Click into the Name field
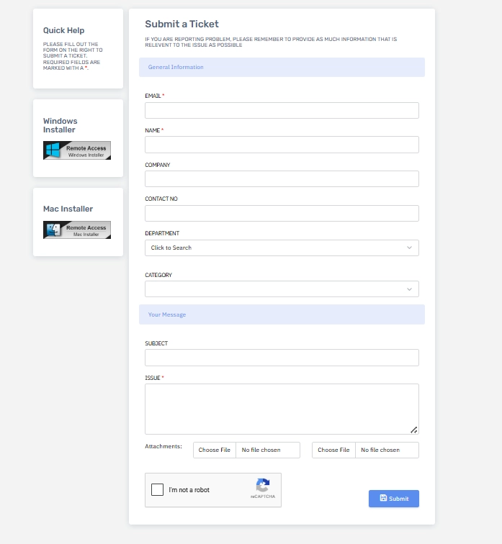The width and height of the screenshot is (502, 544). [282, 145]
